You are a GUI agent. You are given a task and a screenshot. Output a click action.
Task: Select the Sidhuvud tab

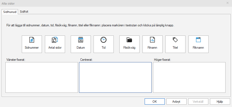[x=10, y=12]
